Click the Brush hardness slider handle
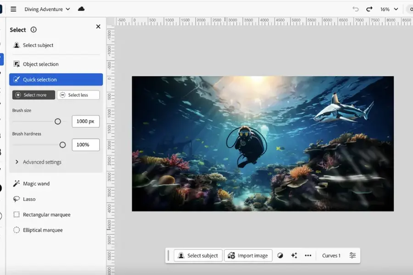The height and width of the screenshot is (275, 413). pyautogui.click(x=62, y=145)
